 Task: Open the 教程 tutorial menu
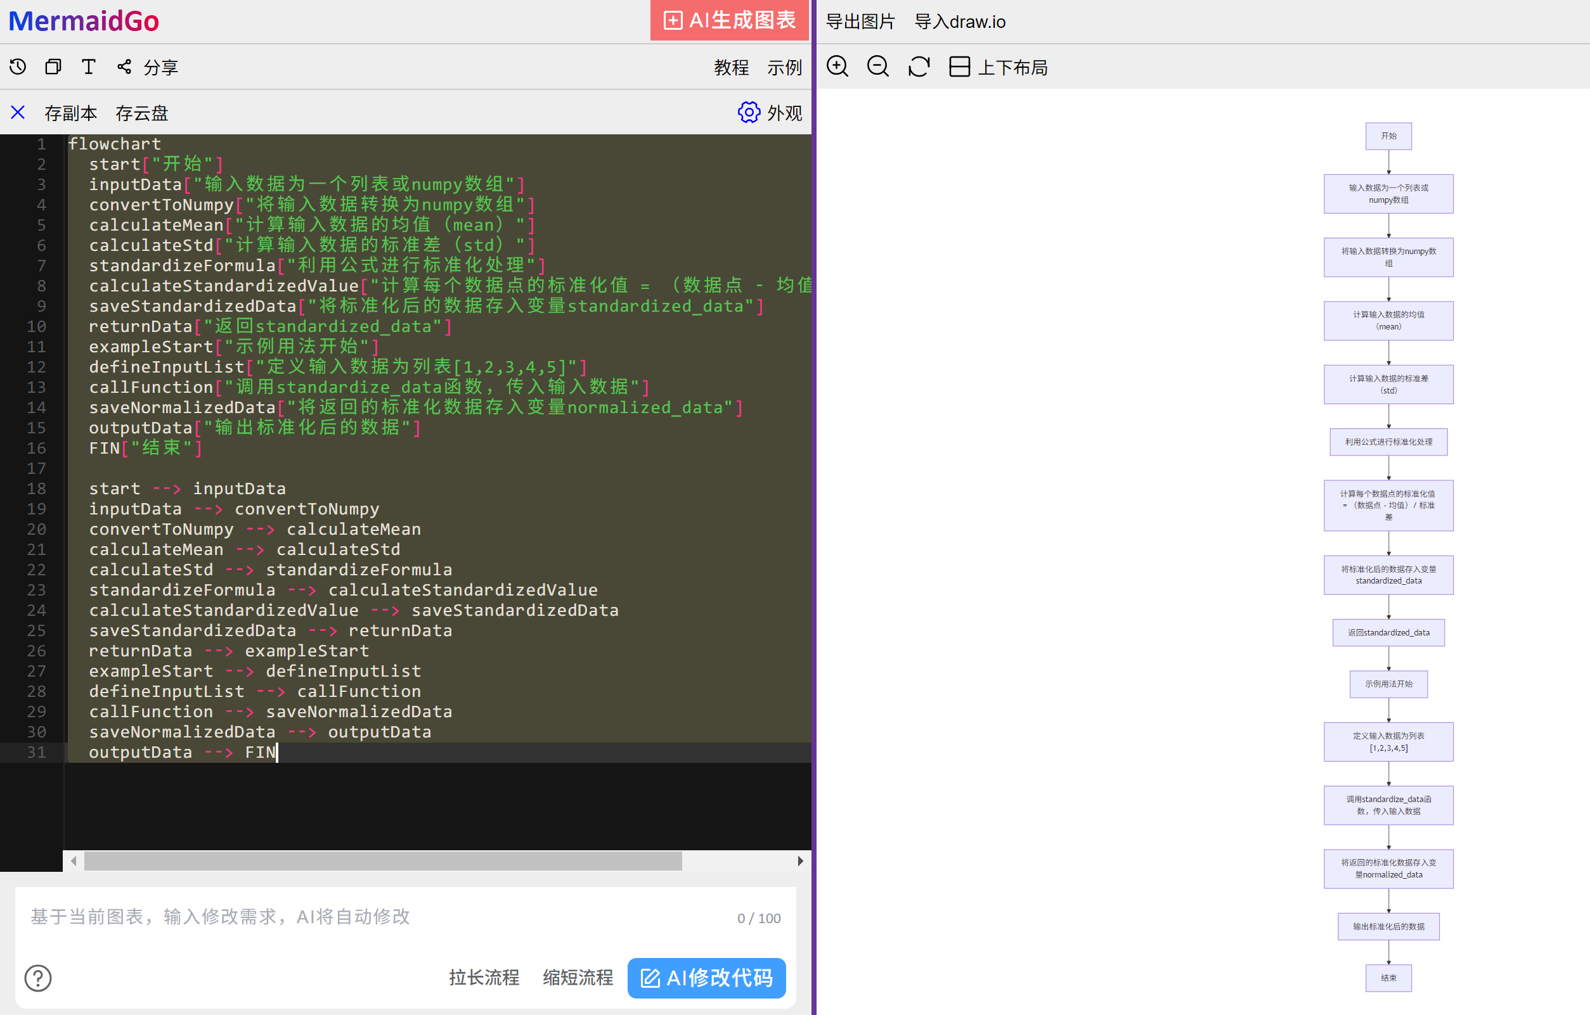coord(731,67)
